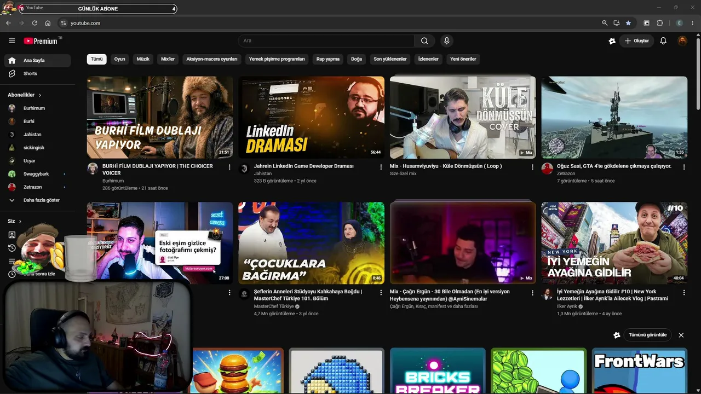The width and height of the screenshot is (701, 394).
Task: Click the install app icon in address bar
Action: (x=617, y=23)
